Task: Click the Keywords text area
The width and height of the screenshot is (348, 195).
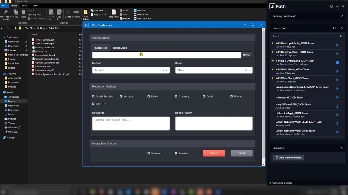Action: (x=131, y=123)
